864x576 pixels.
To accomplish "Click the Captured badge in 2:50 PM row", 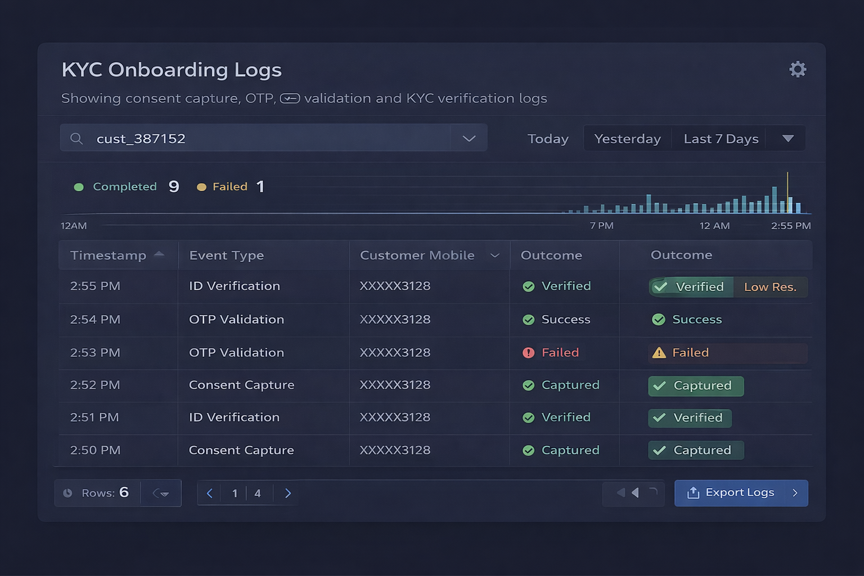I will click(x=696, y=450).
